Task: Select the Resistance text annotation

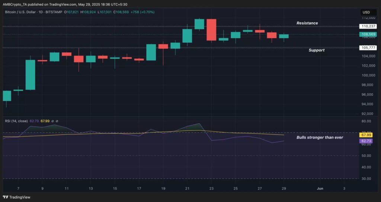Action: click(x=307, y=23)
